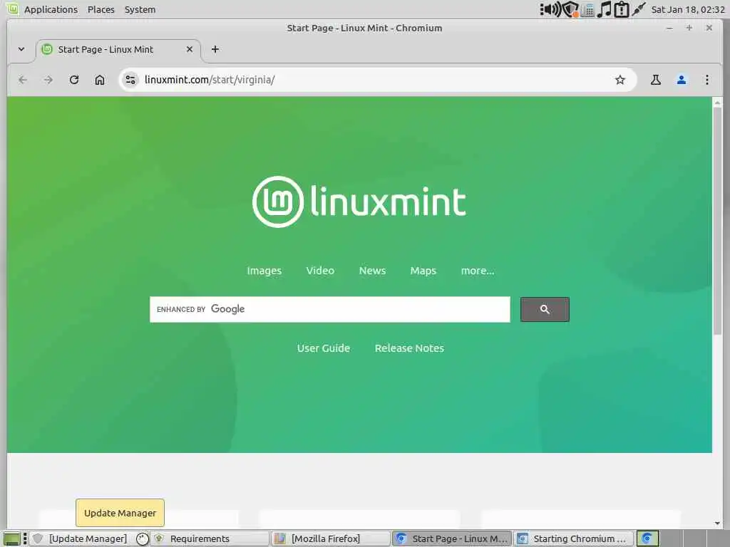Click the network tray icon

point(588,10)
